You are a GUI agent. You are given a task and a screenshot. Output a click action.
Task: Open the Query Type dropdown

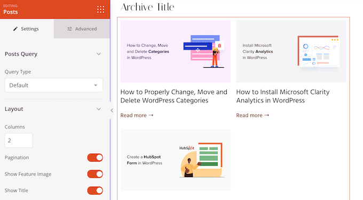coord(54,85)
